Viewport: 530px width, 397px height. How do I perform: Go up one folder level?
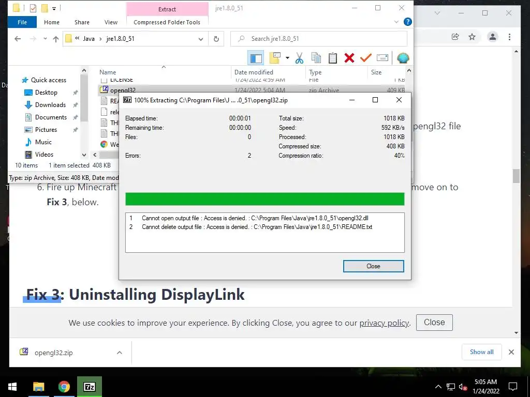[56, 39]
